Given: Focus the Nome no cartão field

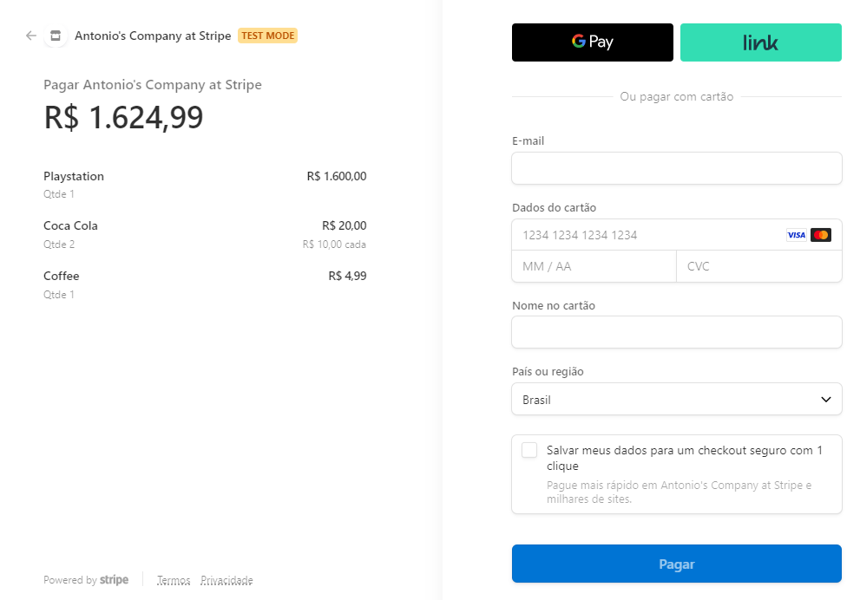Looking at the screenshot, I should tap(676, 332).
